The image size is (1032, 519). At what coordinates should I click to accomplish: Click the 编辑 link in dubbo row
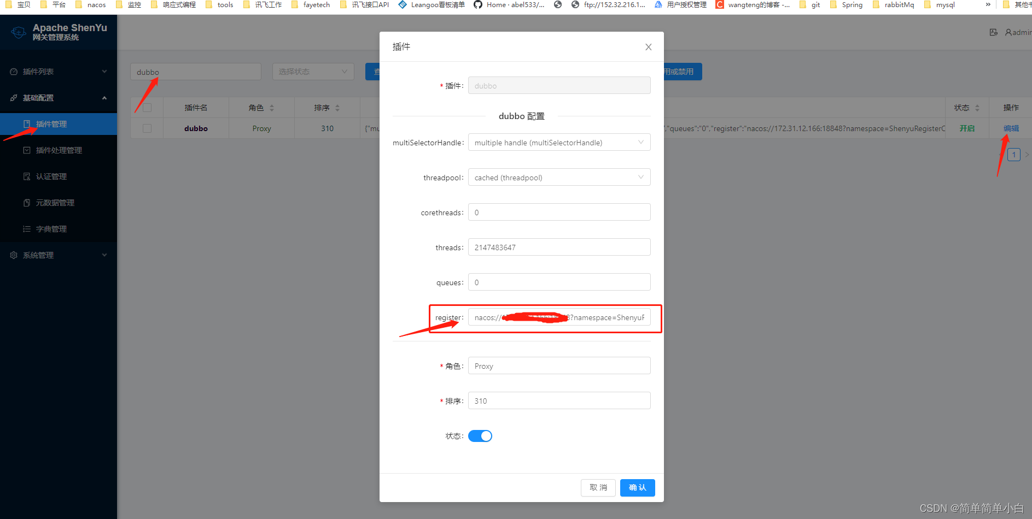click(x=1011, y=128)
